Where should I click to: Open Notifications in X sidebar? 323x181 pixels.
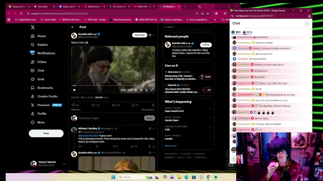tap(43, 53)
